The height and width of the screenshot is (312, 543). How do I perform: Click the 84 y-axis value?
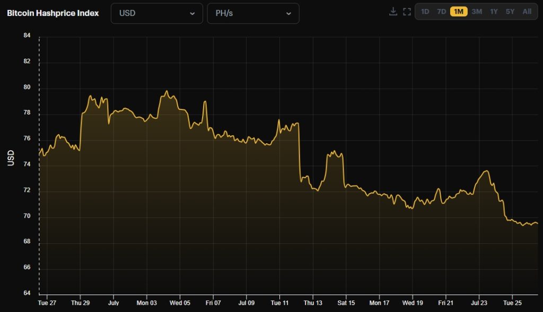27,35
